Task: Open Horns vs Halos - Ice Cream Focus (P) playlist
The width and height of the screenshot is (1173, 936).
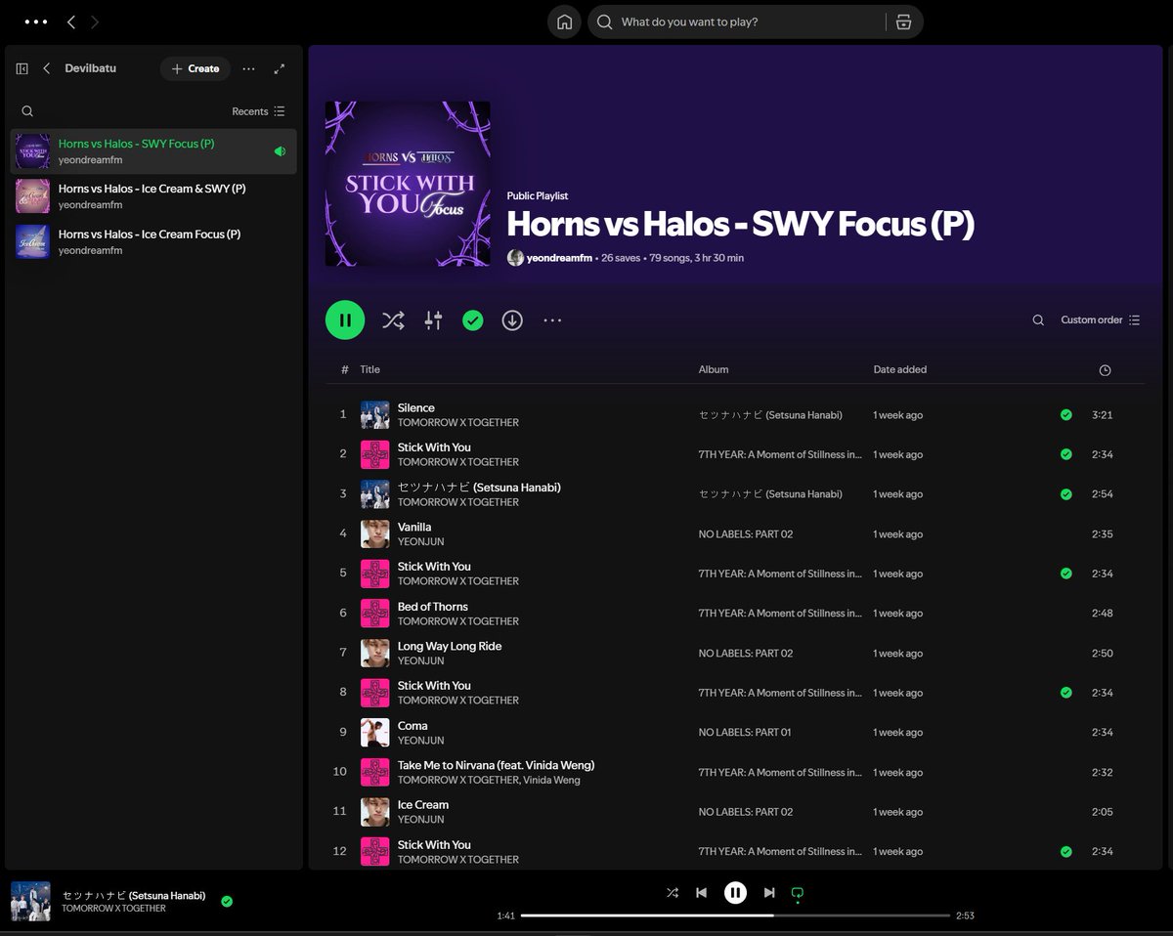Action: (x=153, y=241)
